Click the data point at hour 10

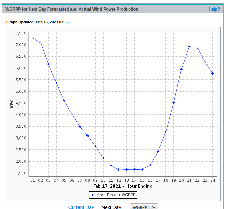tap(103, 158)
